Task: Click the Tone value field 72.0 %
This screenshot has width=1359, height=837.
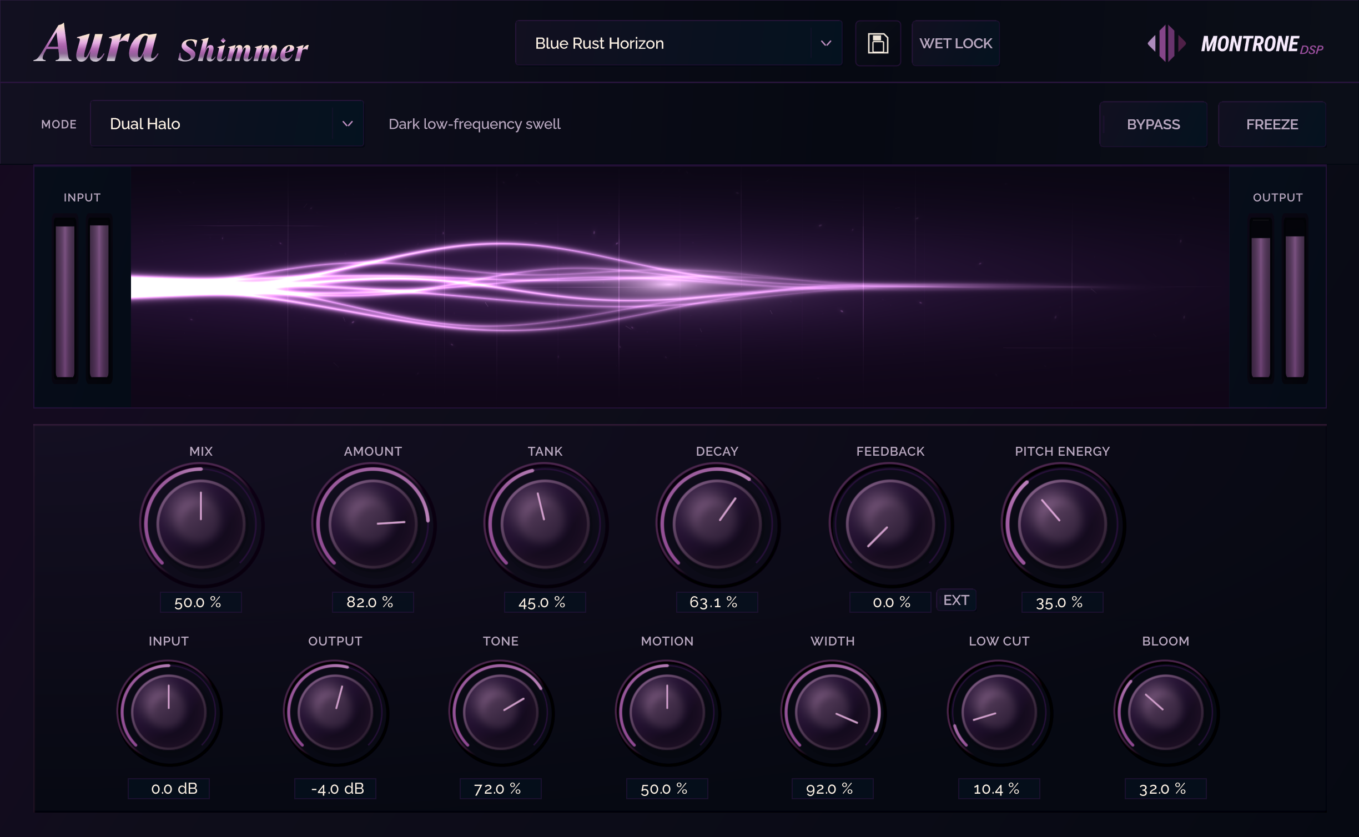Action: coord(501,789)
